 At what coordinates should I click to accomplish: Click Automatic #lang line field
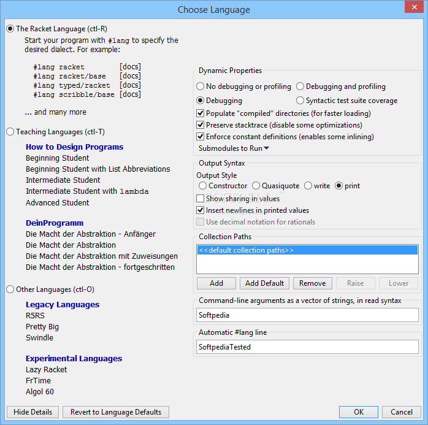(307, 347)
